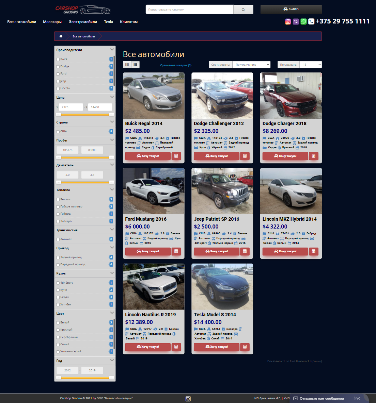Check the Dodge manufacturer filter
This screenshot has width=376, height=403.
pos(58,67)
